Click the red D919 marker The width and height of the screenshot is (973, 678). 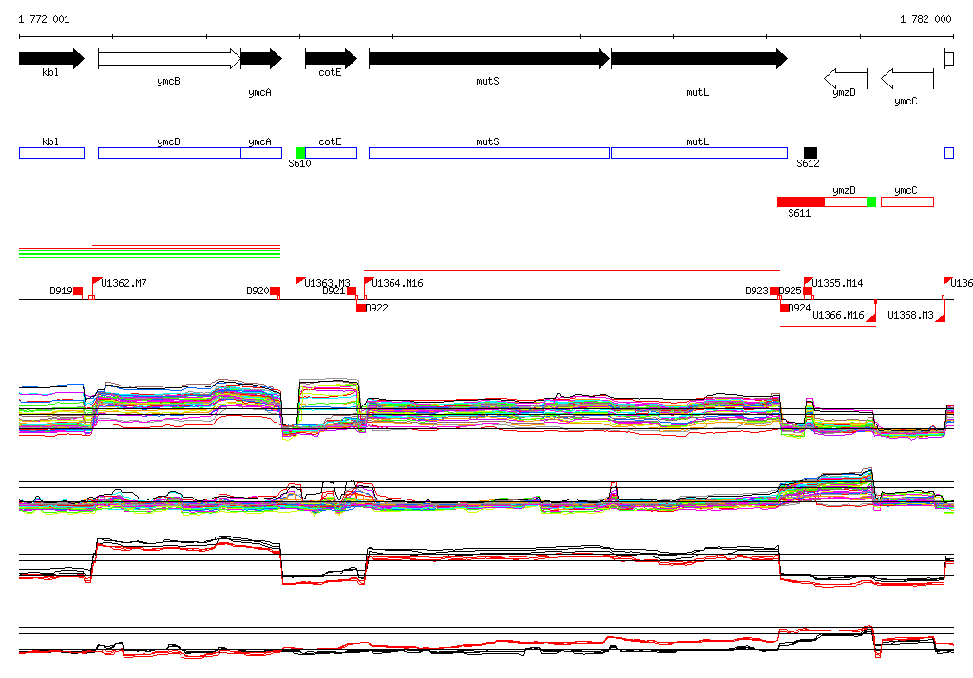click(x=78, y=292)
